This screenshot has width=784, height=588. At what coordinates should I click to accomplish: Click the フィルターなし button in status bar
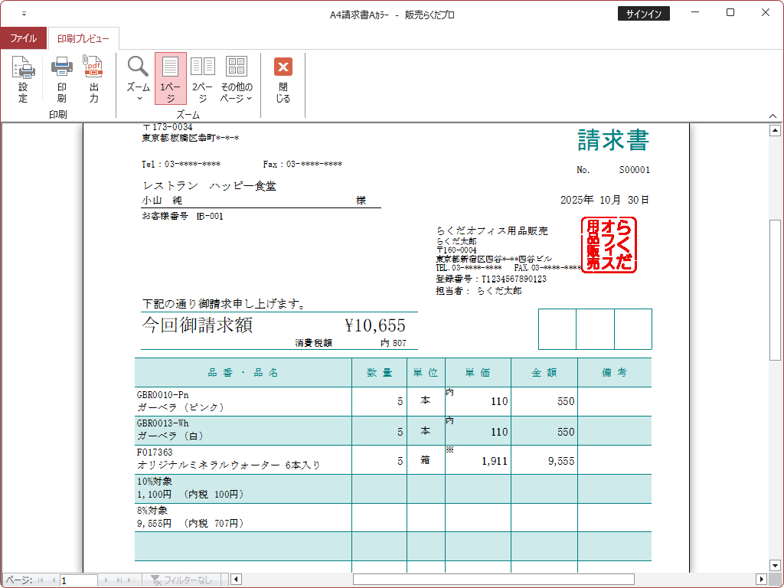[x=181, y=580]
